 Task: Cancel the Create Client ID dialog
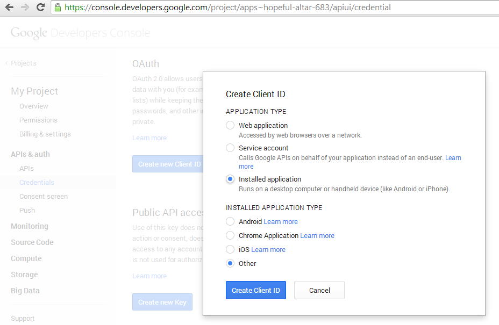pos(319,290)
